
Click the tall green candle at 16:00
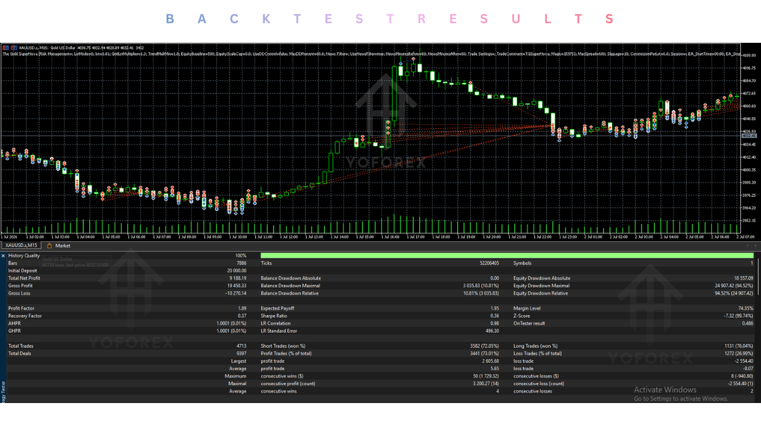click(x=394, y=93)
